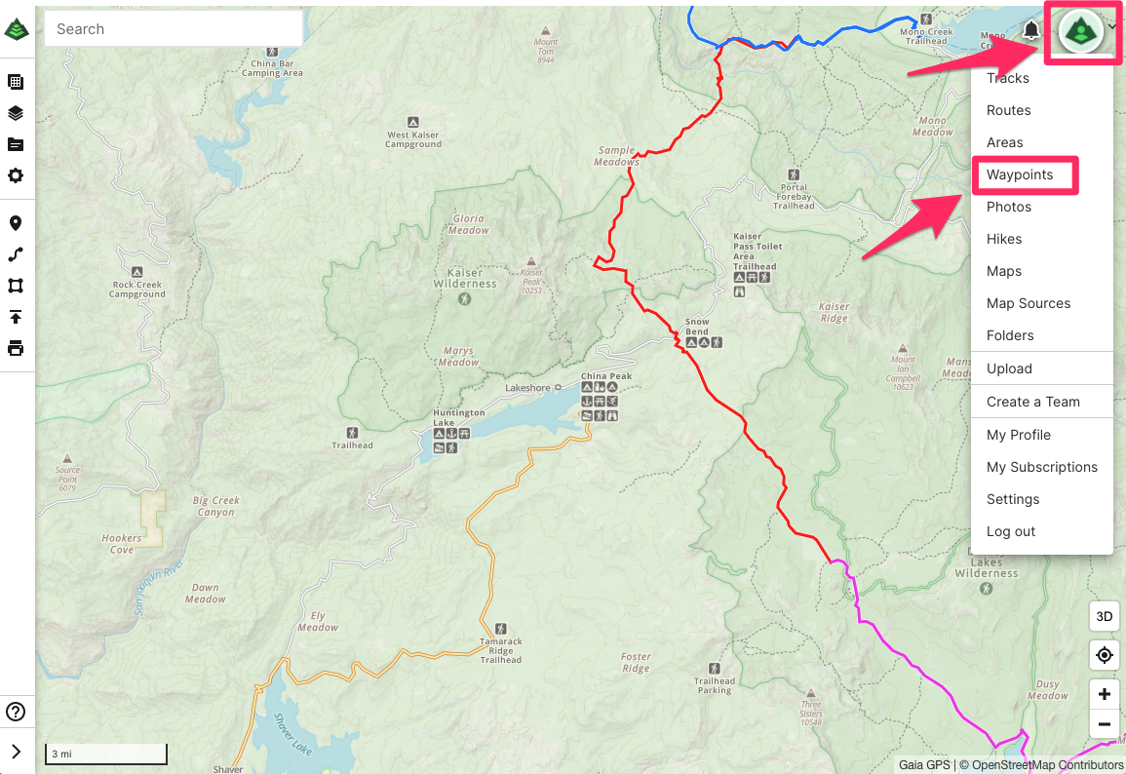Choose Map Sources menu entry
Screen dimensions: 1126x774
tap(1029, 303)
